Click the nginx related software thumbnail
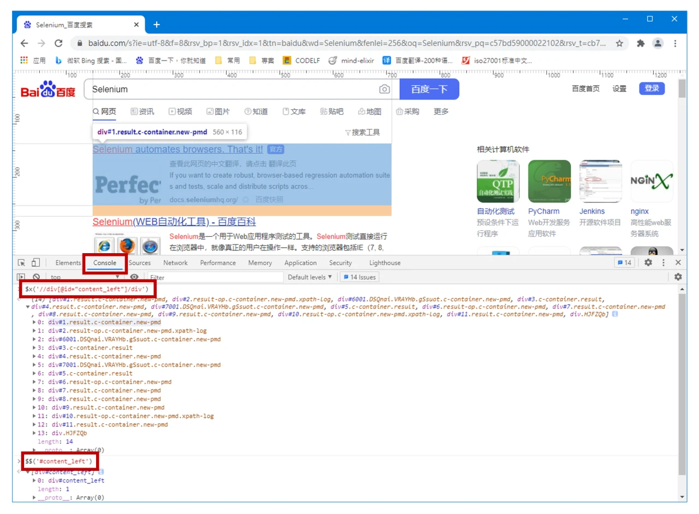The height and width of the screenshot is (514, 699). click(652, 181)
